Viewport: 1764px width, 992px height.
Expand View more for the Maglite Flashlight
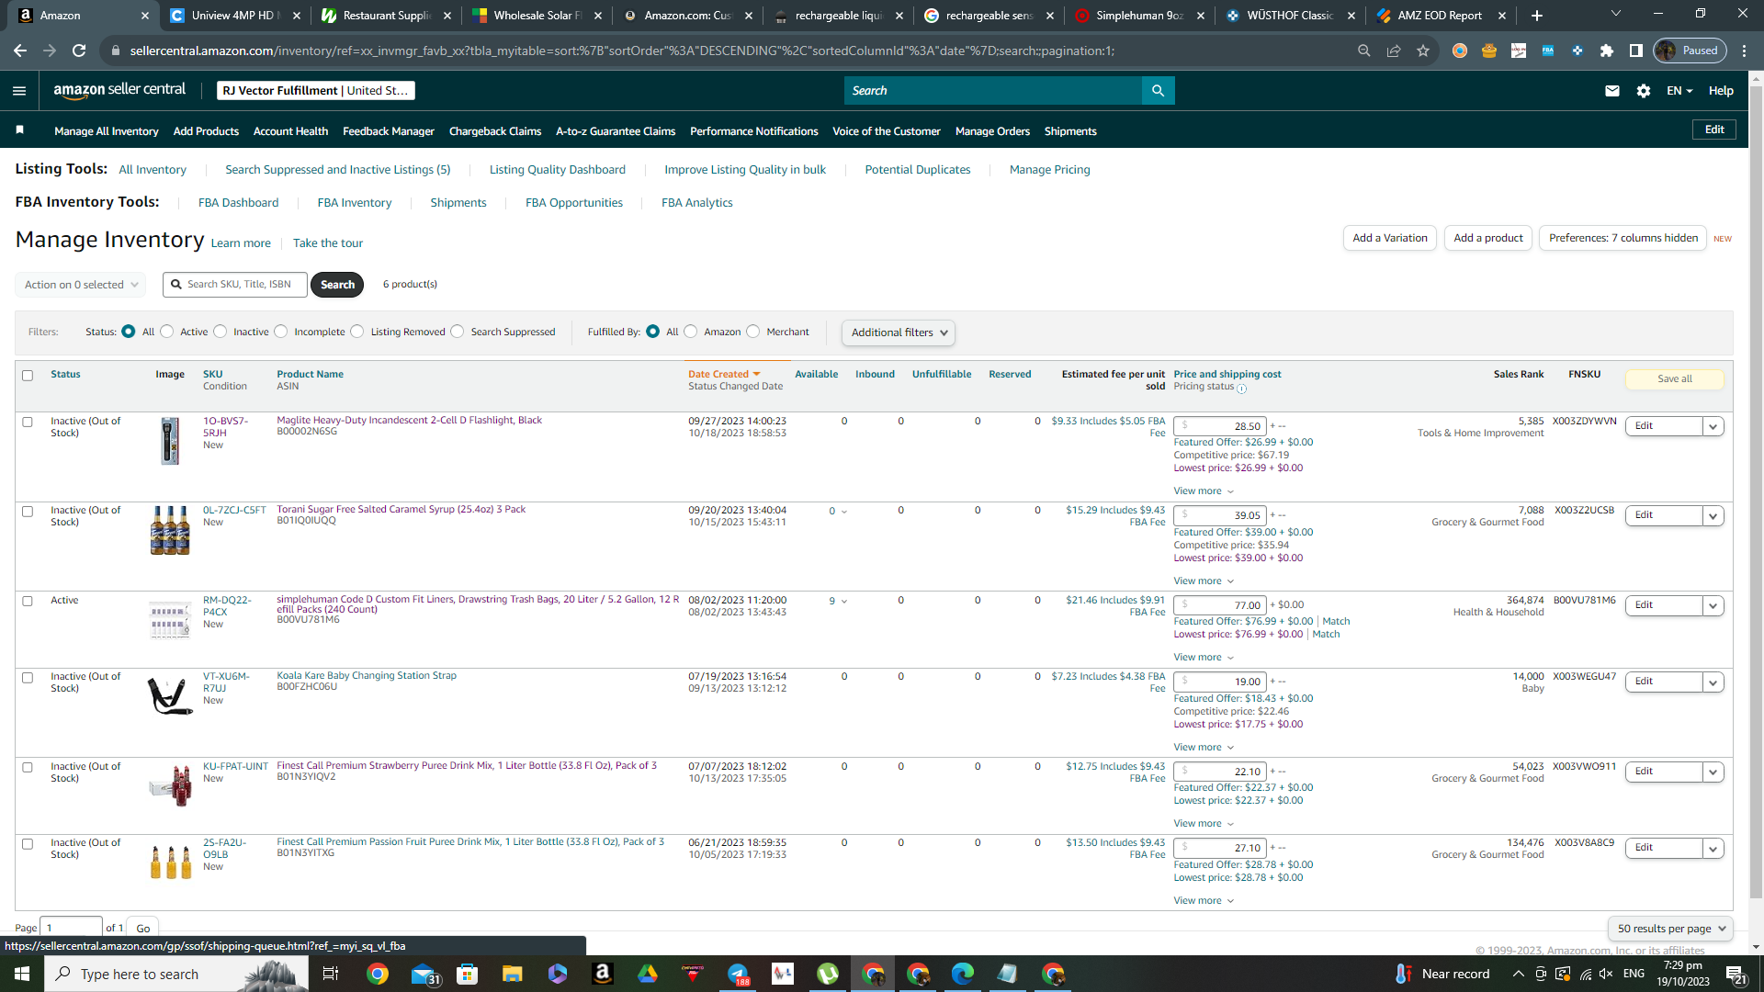(1204, 490)
